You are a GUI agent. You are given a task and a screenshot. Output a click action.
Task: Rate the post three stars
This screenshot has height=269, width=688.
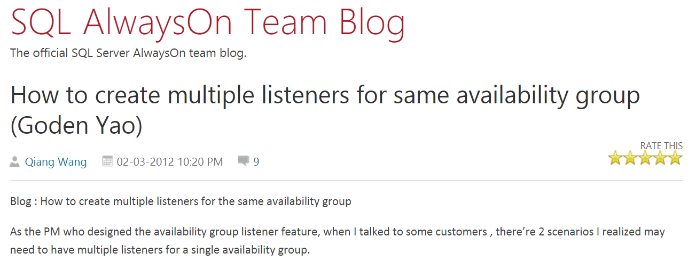[x=645, y=158]
